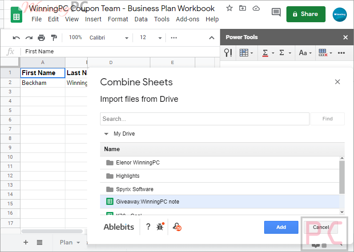
Task: Select Giveaway.WinningPC note spreadsheet
Action: (x=220, y=201)
